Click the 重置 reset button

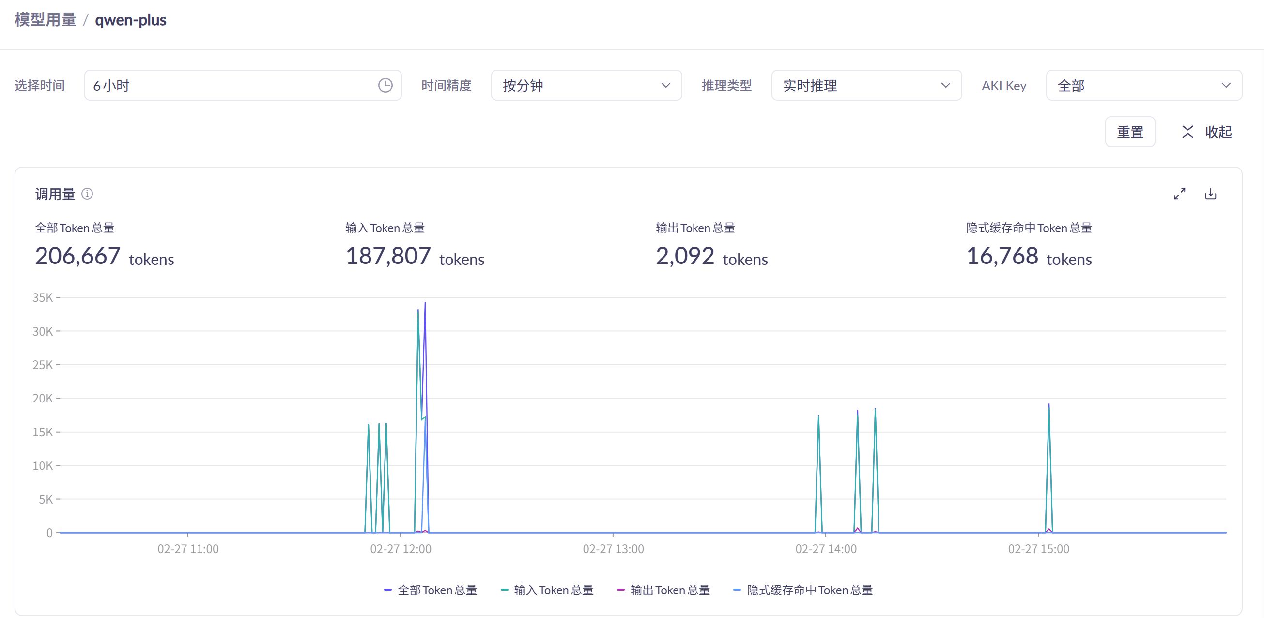pos(1129,132)
